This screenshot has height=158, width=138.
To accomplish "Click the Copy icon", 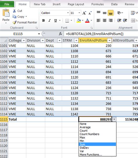I will point(14,17).
